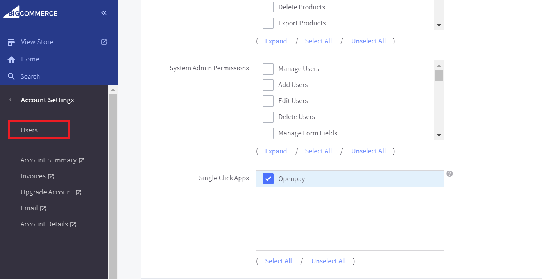Expand the System Admin Permissions list
Image resolution: width=542 pixels, height=279 pixels.
point(276,151)
